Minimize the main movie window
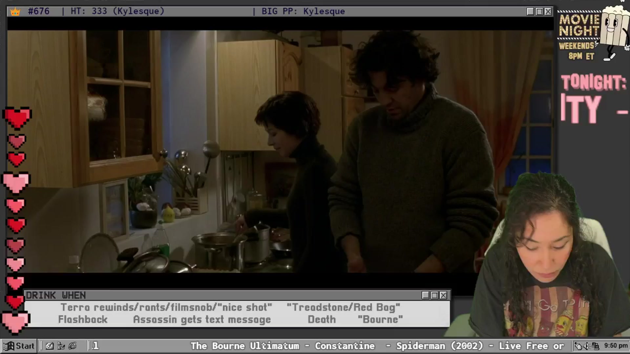This screenshot has height=354, width=630. click(x=530, y=11)
